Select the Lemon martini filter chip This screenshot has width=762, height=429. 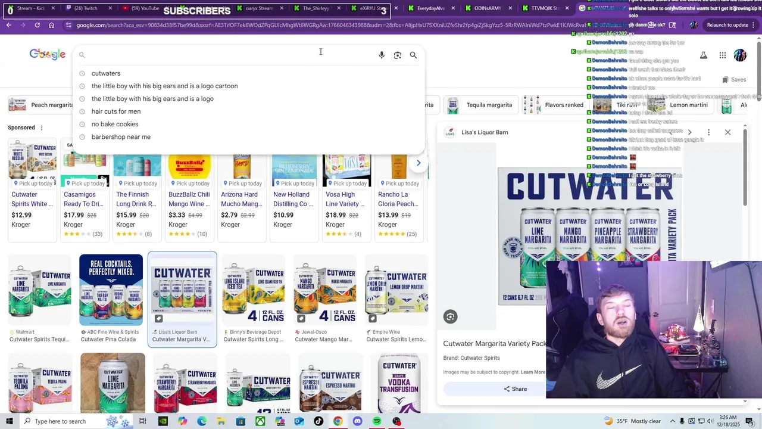point(680,105)
